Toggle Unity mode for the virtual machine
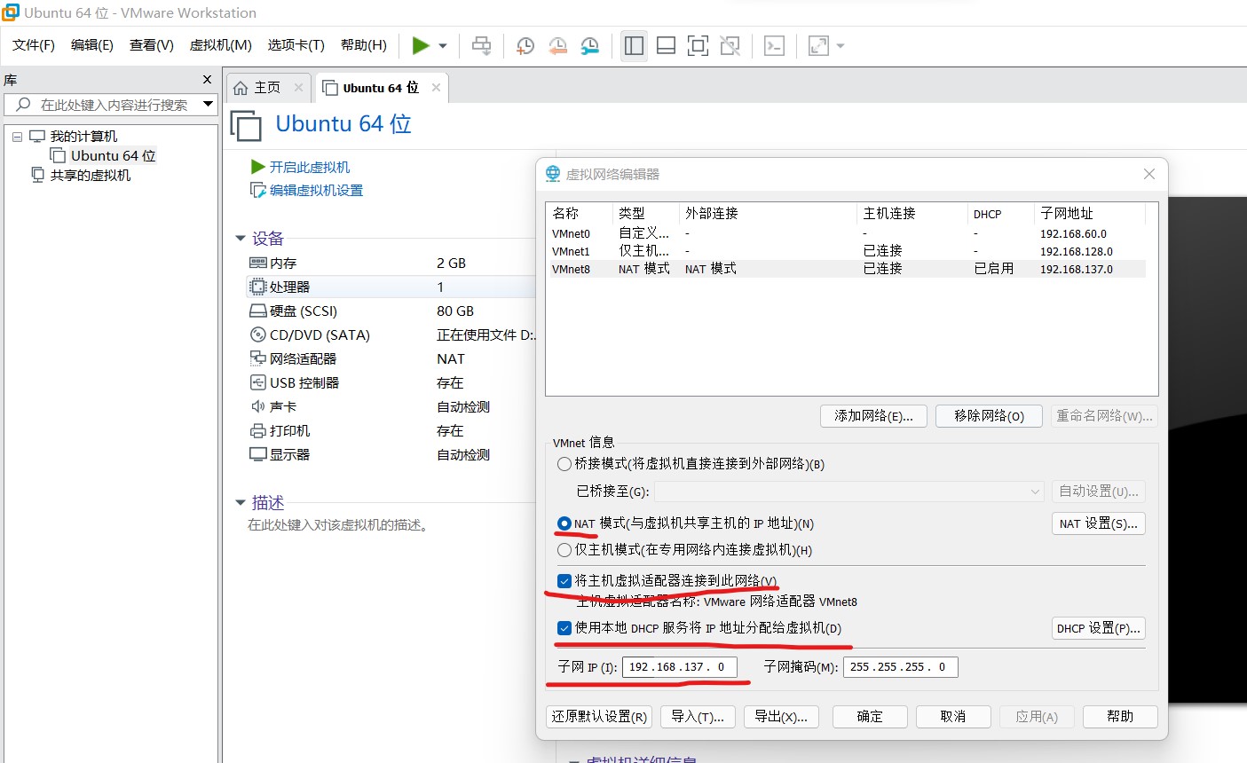Viewport: 1247px width, 763px height. click(730, 44)
